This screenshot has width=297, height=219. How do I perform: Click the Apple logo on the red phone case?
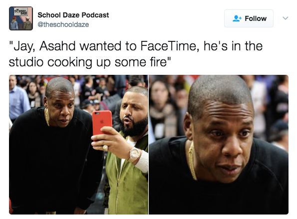[102, 121]
